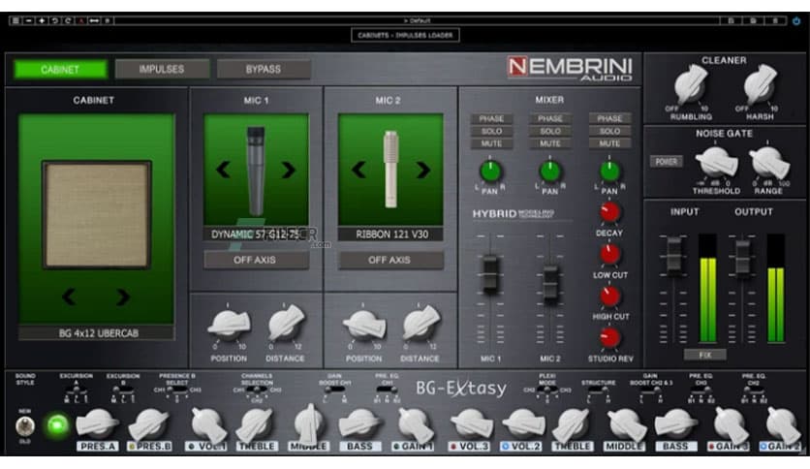Click the FIX button under meters

pos(704,355)
